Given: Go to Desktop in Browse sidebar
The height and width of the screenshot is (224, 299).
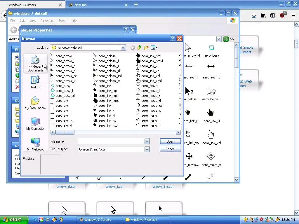Looking at the screenshot, I should [x=35, y=82].
